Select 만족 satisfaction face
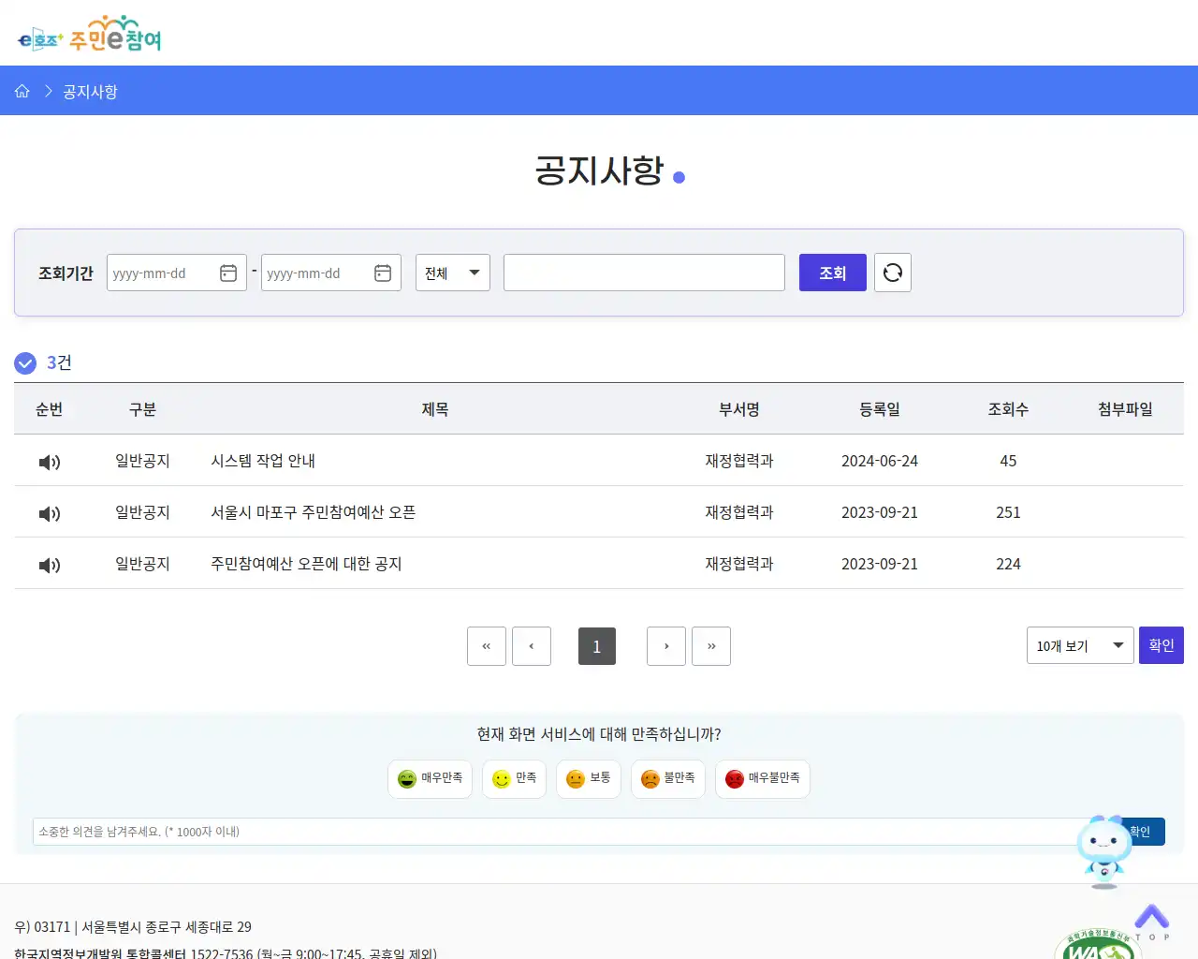1198x959 pixels. click(x=514, y=778)
